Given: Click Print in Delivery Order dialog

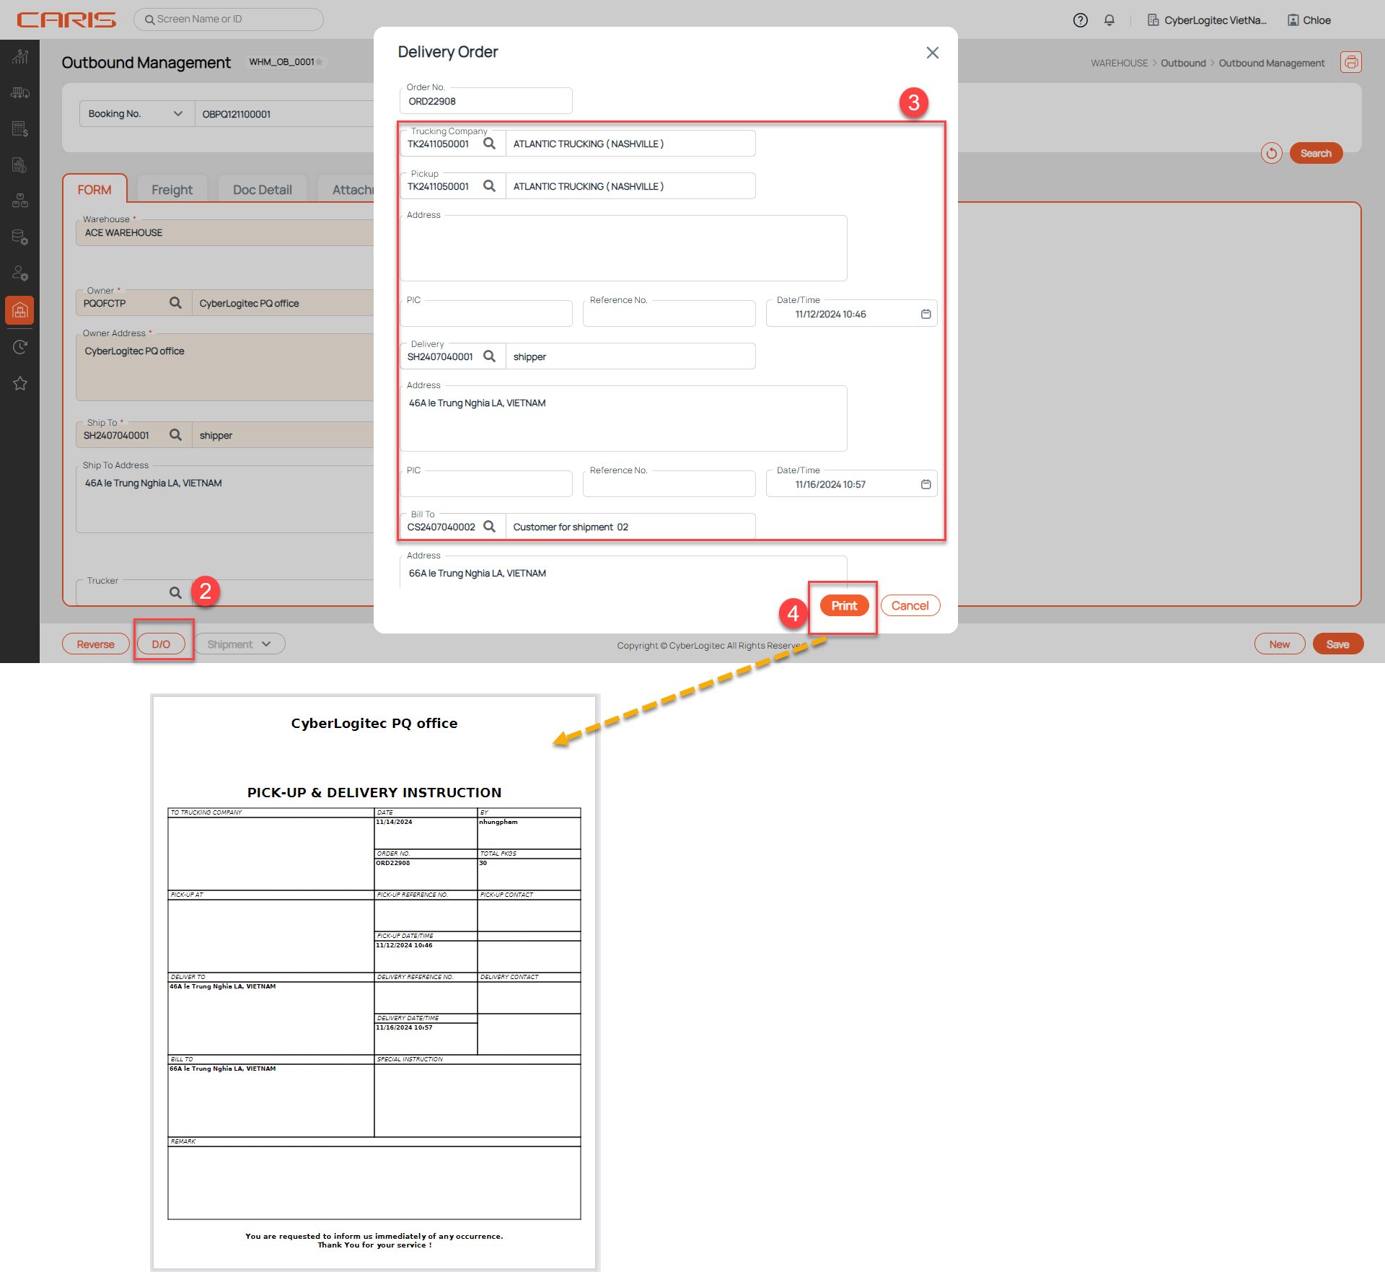Looking at the screenshot, I should coord(844,606).
